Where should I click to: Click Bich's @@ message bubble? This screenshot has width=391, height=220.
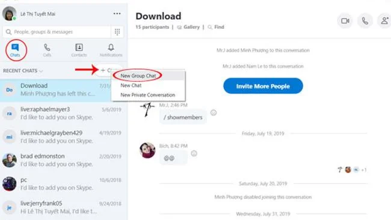(173, 157)
